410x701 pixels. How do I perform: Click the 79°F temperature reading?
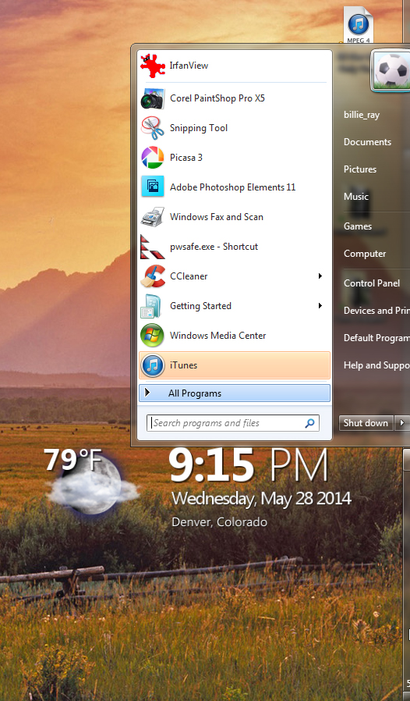point(73,459)
